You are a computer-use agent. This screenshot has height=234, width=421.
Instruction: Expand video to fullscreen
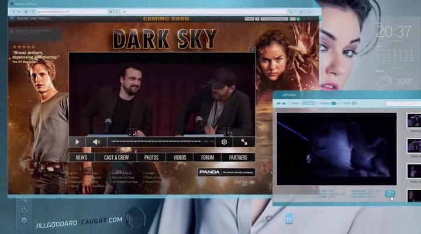(244, 142)
